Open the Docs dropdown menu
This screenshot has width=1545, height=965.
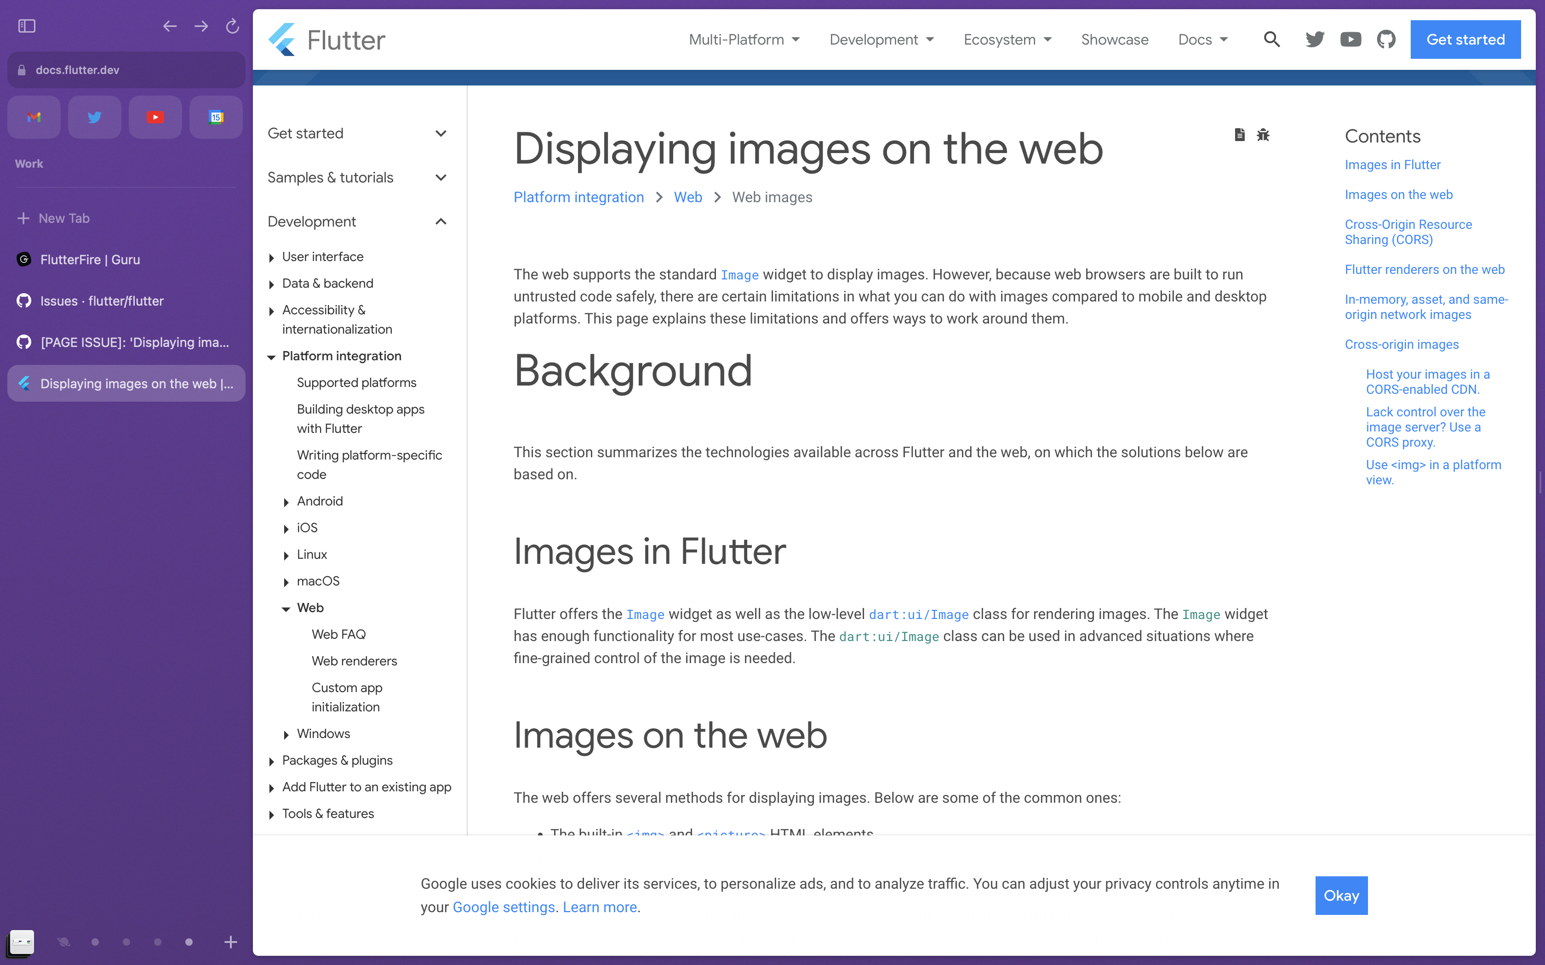(1203, 40)
